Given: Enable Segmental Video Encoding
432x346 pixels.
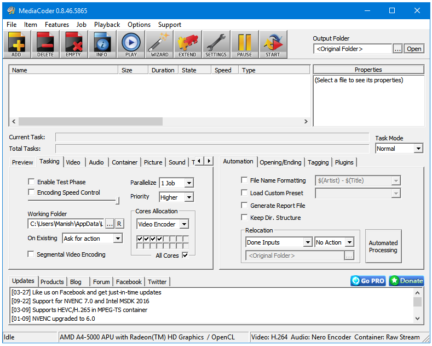Looking at the screenshot, I should 31,254.
